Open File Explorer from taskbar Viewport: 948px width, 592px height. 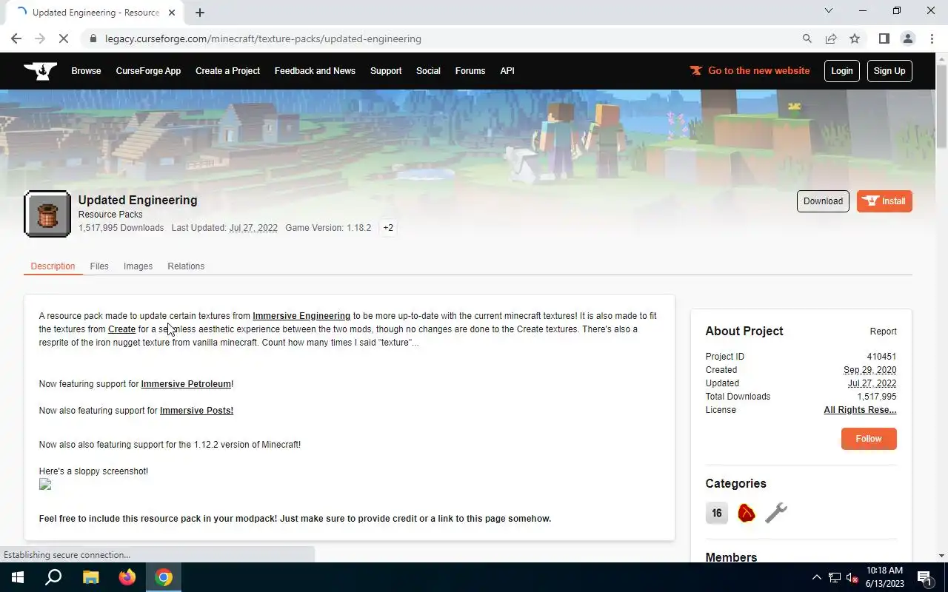[x=90, y=577]
